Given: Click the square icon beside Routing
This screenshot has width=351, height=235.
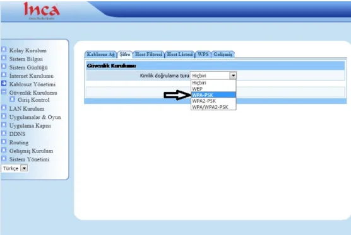Looking at the screenshot, I should pos(4,142).
